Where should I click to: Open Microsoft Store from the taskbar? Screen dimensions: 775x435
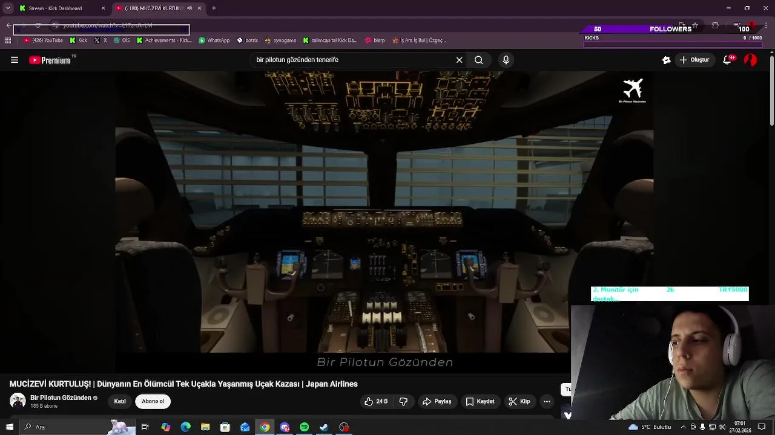point(225,427)
